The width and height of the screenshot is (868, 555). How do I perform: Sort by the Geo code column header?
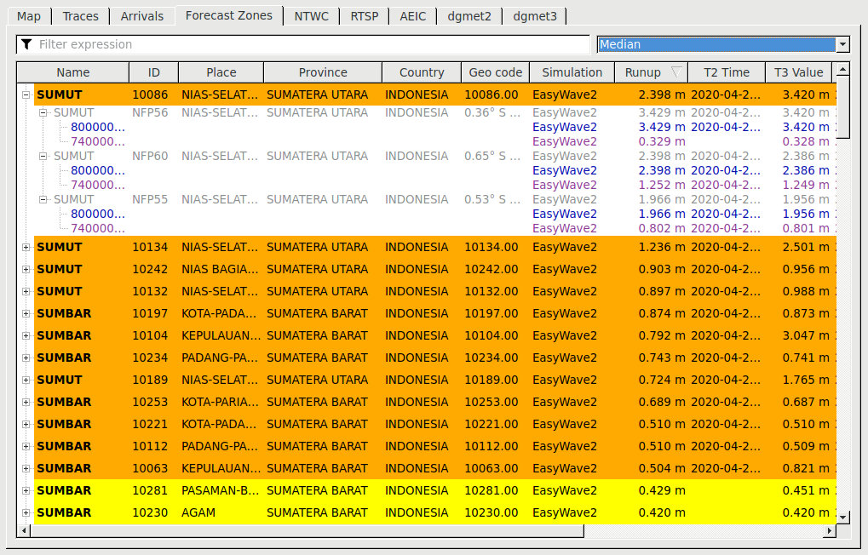[496, 72]
